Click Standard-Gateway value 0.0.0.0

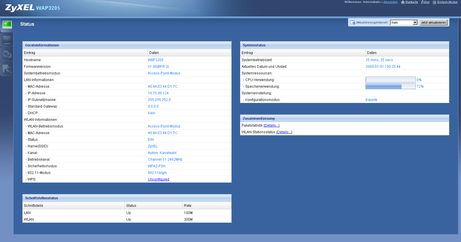pos(153,106)
